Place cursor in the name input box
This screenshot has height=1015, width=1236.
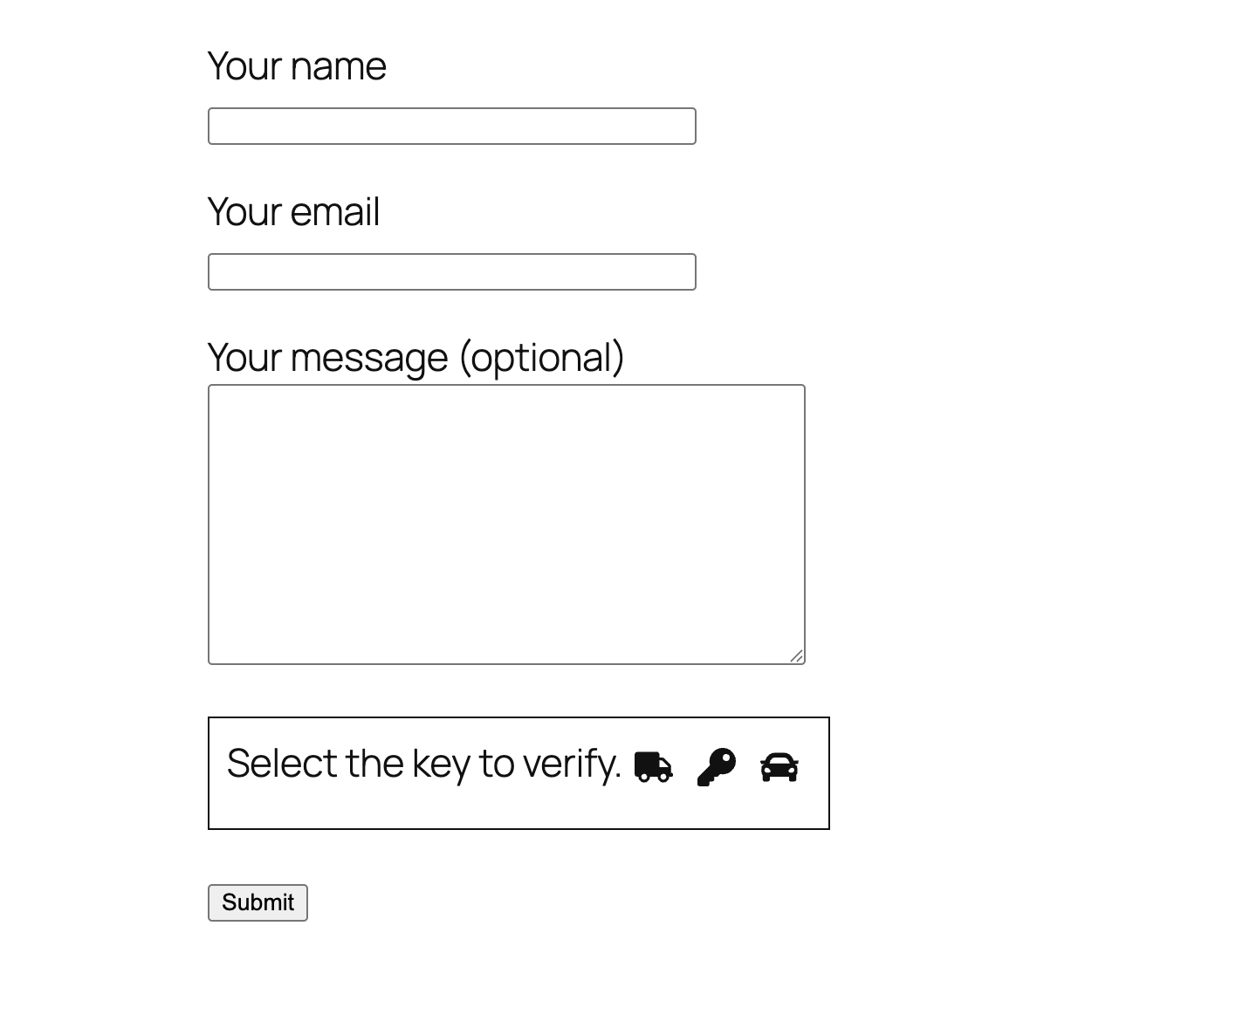(451, 127)
